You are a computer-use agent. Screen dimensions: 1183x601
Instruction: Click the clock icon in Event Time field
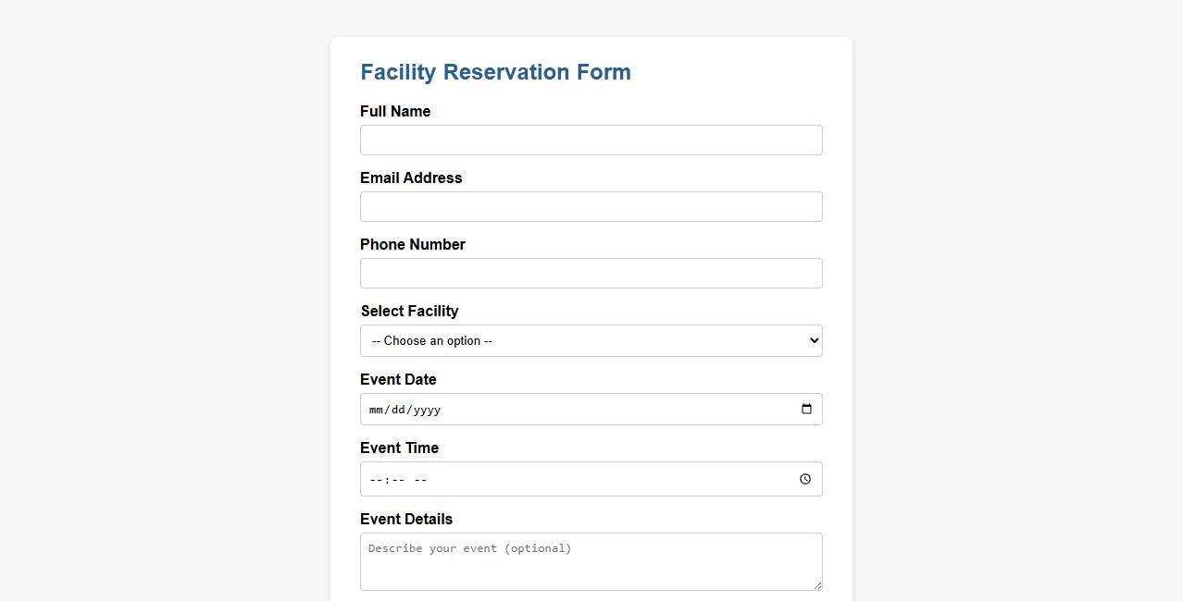803,479
